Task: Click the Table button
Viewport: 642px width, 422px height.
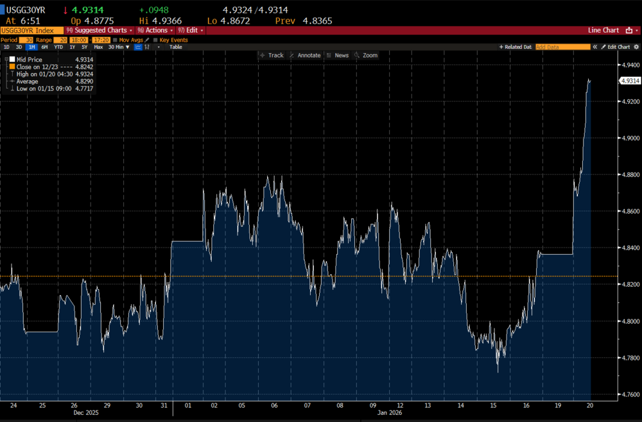Action: [x=176, y=47]
